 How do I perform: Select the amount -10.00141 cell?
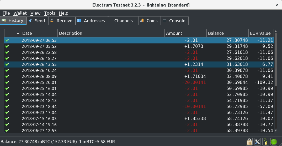point(194,106)
